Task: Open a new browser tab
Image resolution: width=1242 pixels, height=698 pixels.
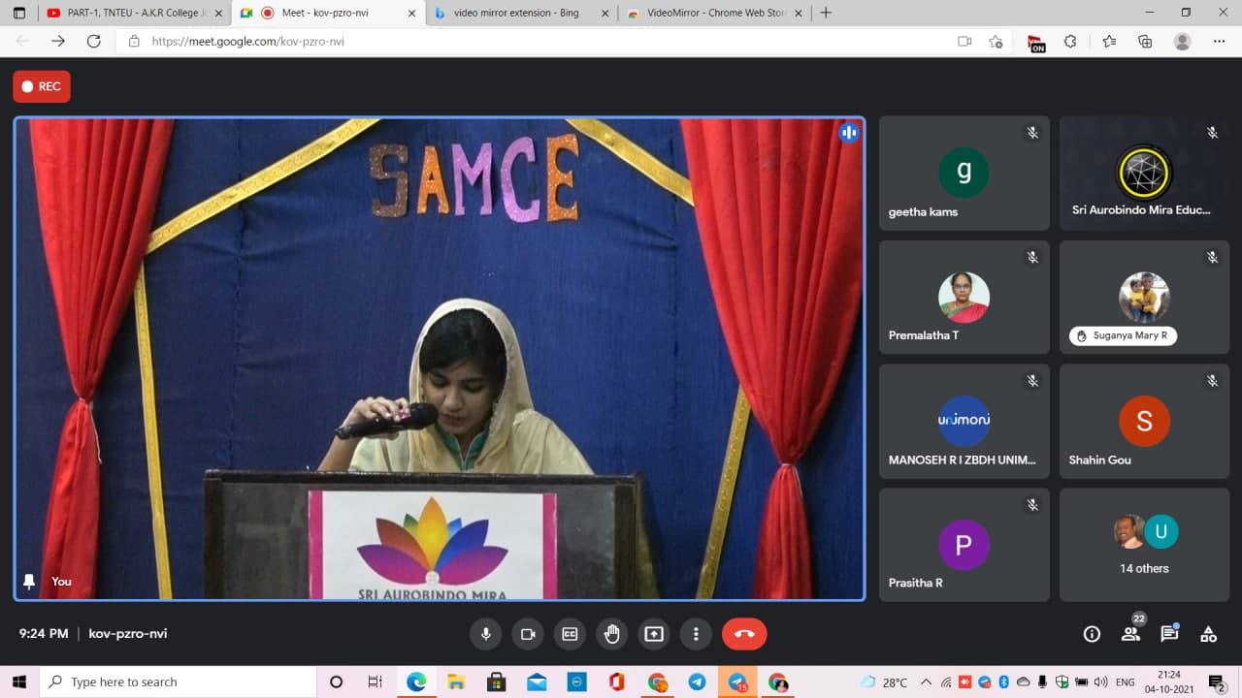Action: [x=826, y=13]
